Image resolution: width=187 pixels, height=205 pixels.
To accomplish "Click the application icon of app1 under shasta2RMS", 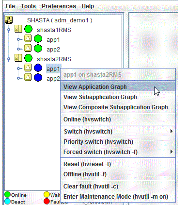I will pyautogui.click(x=28, y=68).
